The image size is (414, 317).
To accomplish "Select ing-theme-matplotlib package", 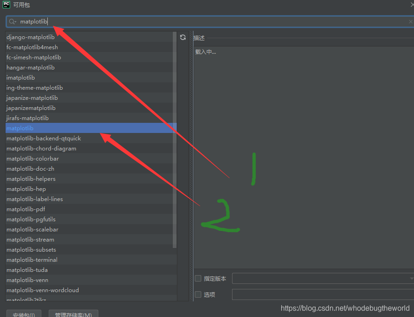I will (x=91, y=87).
